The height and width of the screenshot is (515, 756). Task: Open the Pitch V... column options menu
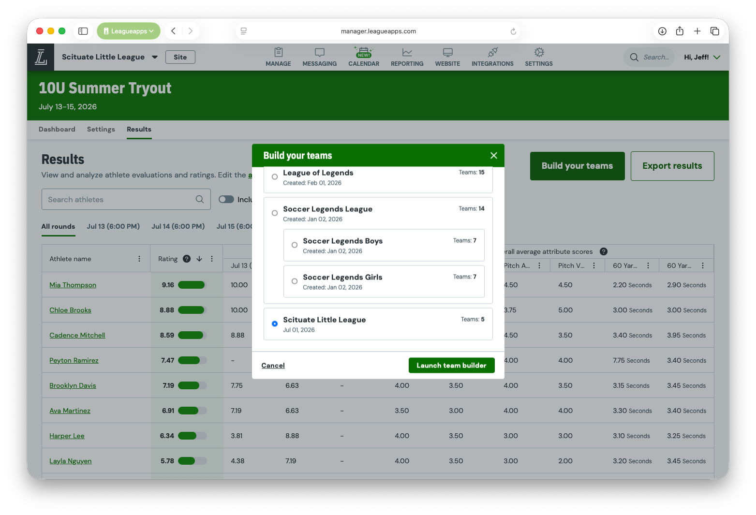pyautogui.click(x=594, y=265)
